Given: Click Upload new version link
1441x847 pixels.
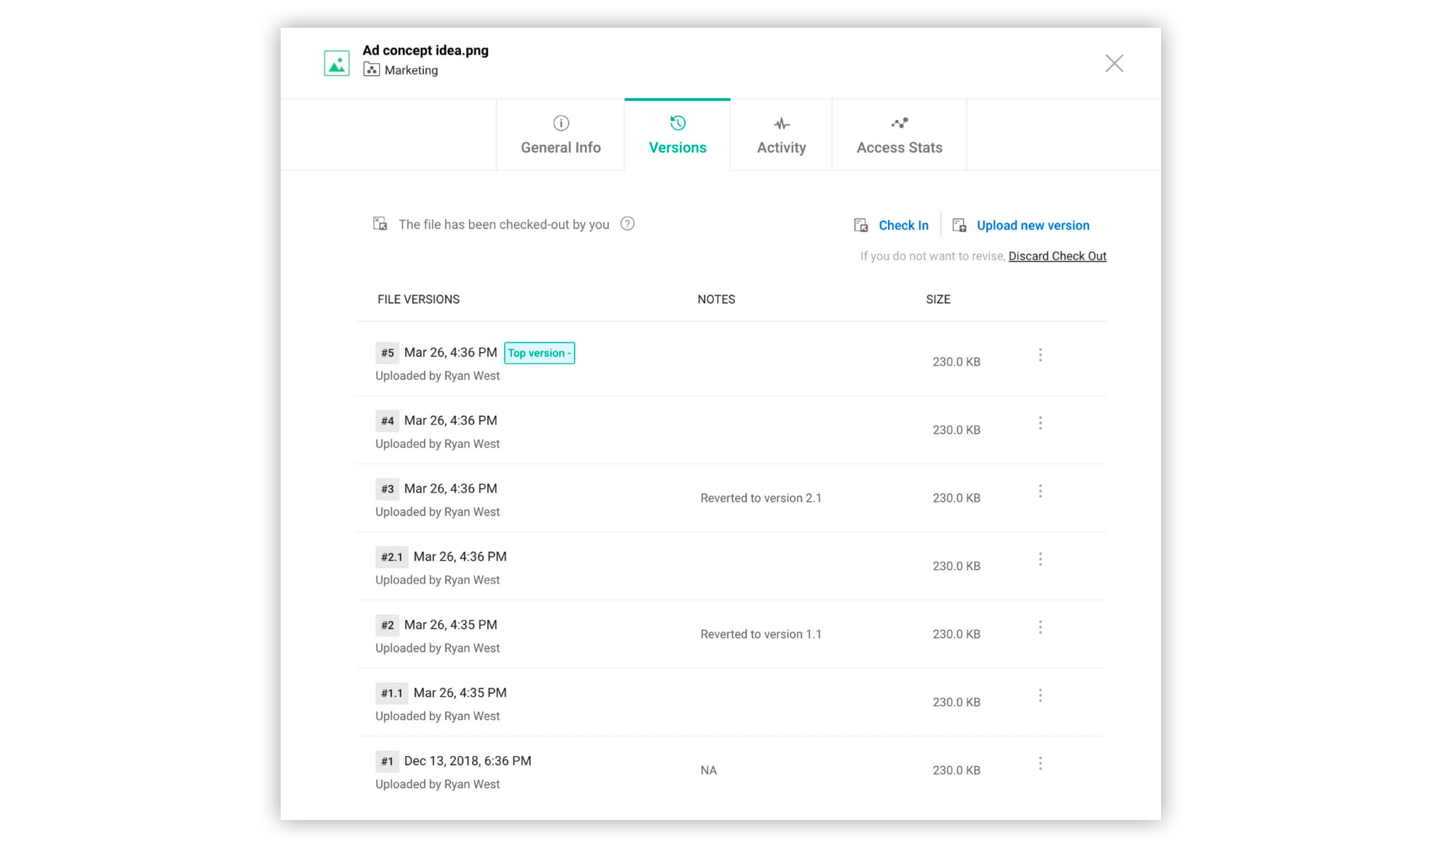Looking at the screenshot, I should click(1033, 225).
